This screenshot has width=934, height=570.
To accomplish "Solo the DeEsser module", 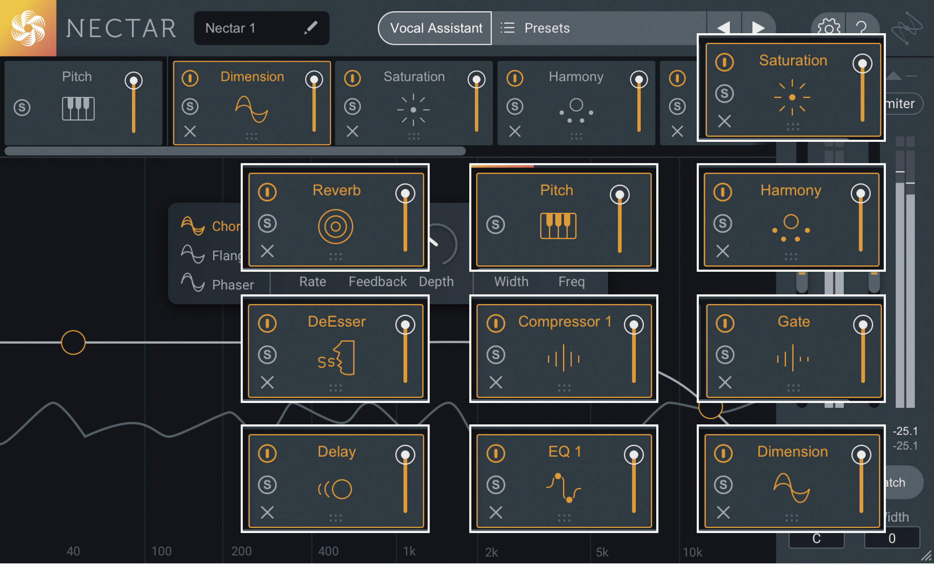I will click(x=267, y=355).
